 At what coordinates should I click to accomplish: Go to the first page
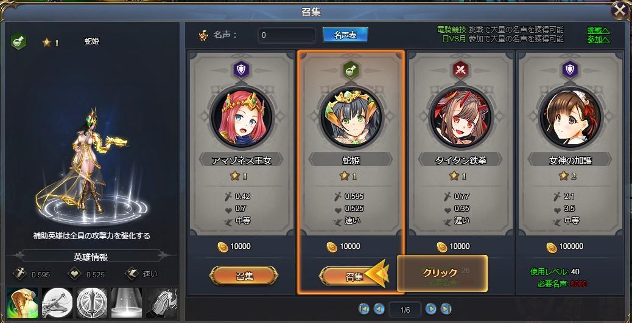[364, 309]
